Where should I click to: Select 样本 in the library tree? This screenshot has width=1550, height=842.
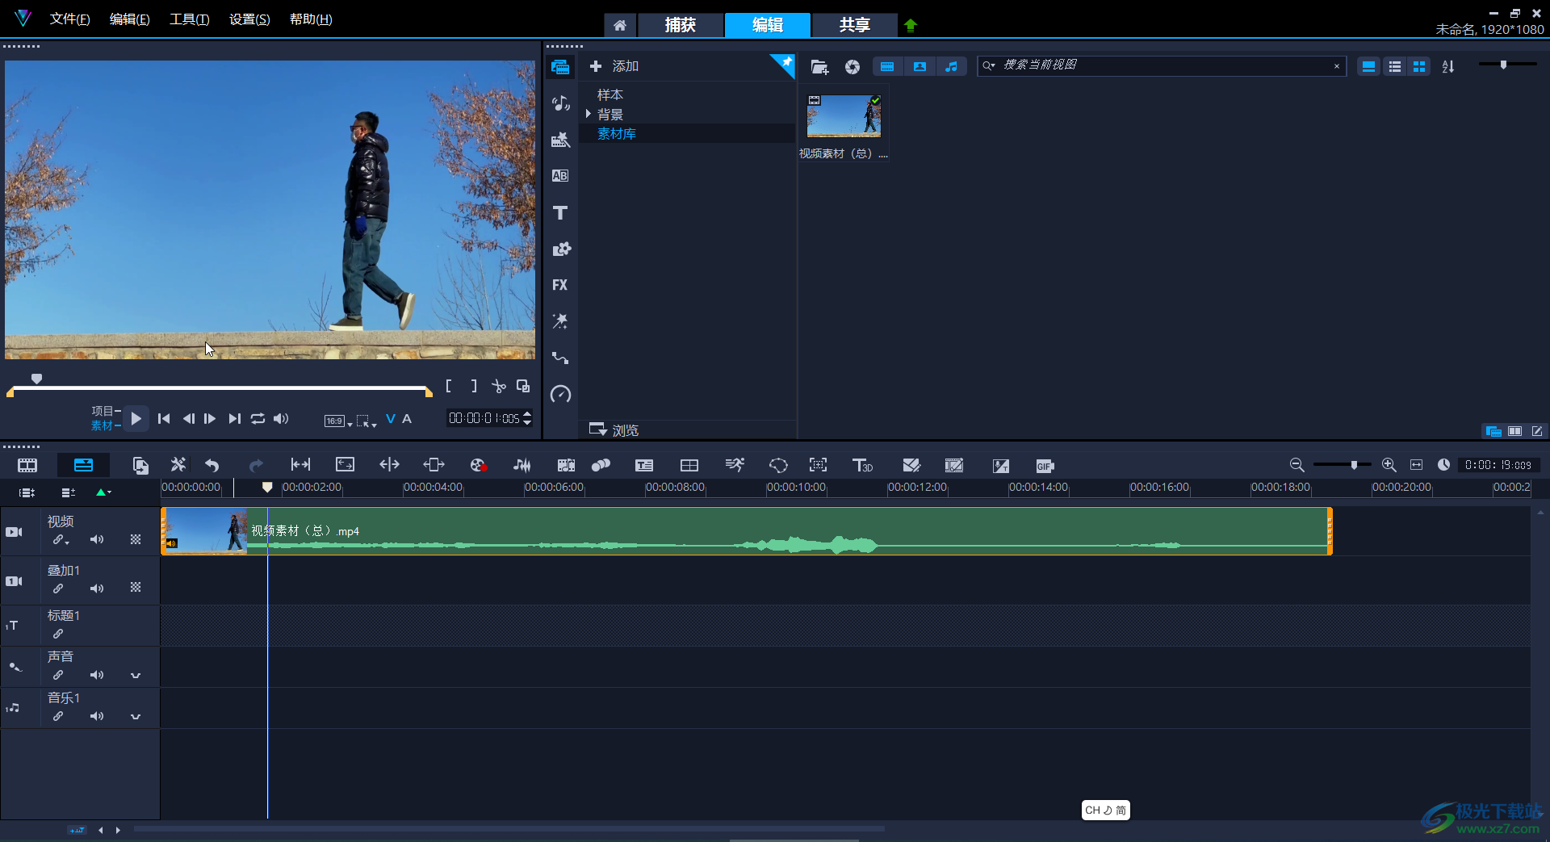pyautogui.click(x=610, y=94)
